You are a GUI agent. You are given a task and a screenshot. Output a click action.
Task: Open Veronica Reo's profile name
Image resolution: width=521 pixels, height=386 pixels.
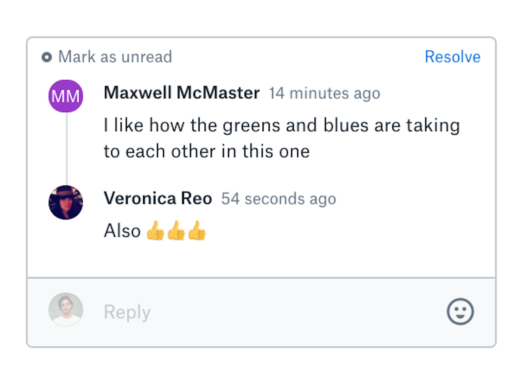point(158,198)
